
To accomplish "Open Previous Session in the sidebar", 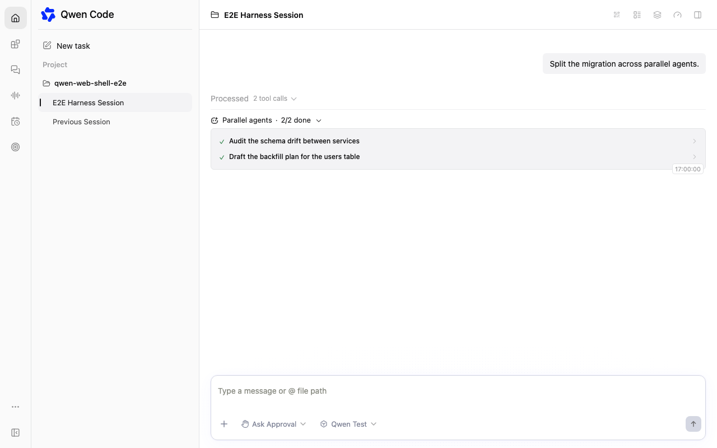I will (x=115, y=122).
